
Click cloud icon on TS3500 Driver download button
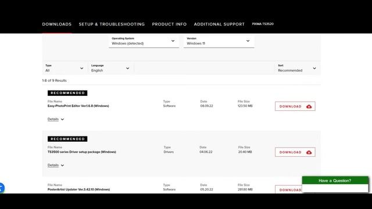(x=309, y=152)
